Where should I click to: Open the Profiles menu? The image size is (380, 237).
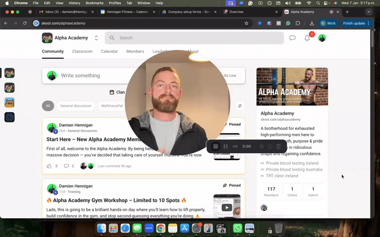[x=115, y=3]
